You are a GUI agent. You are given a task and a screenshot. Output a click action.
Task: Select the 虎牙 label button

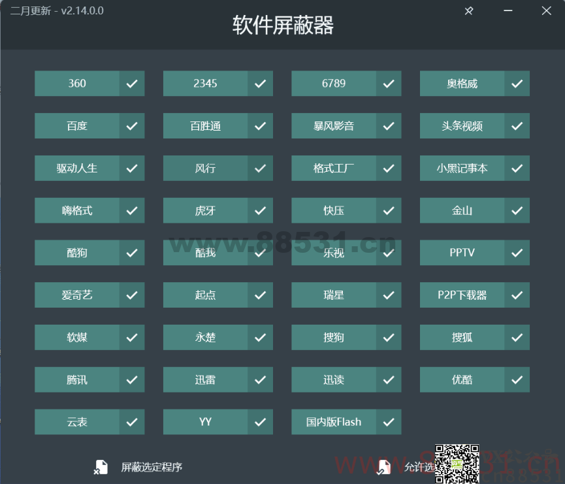point(205,210)
